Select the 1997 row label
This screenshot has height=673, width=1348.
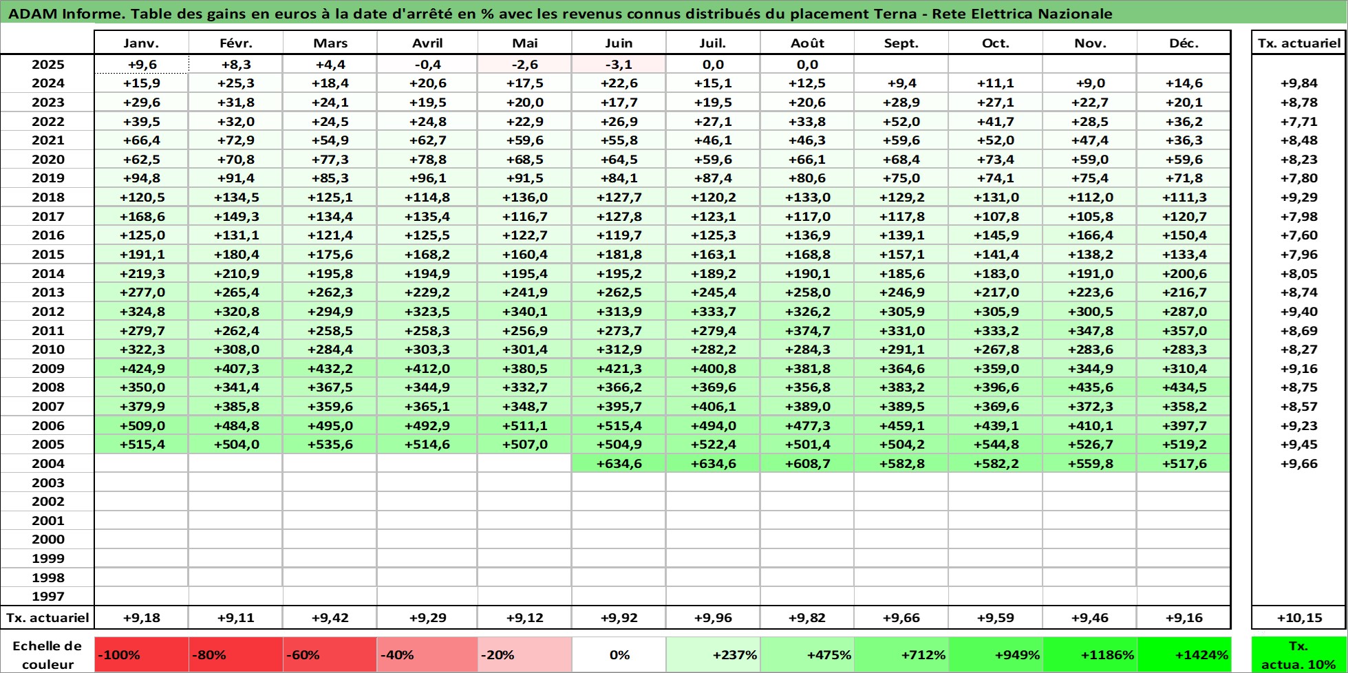click(x=47, y=597)
